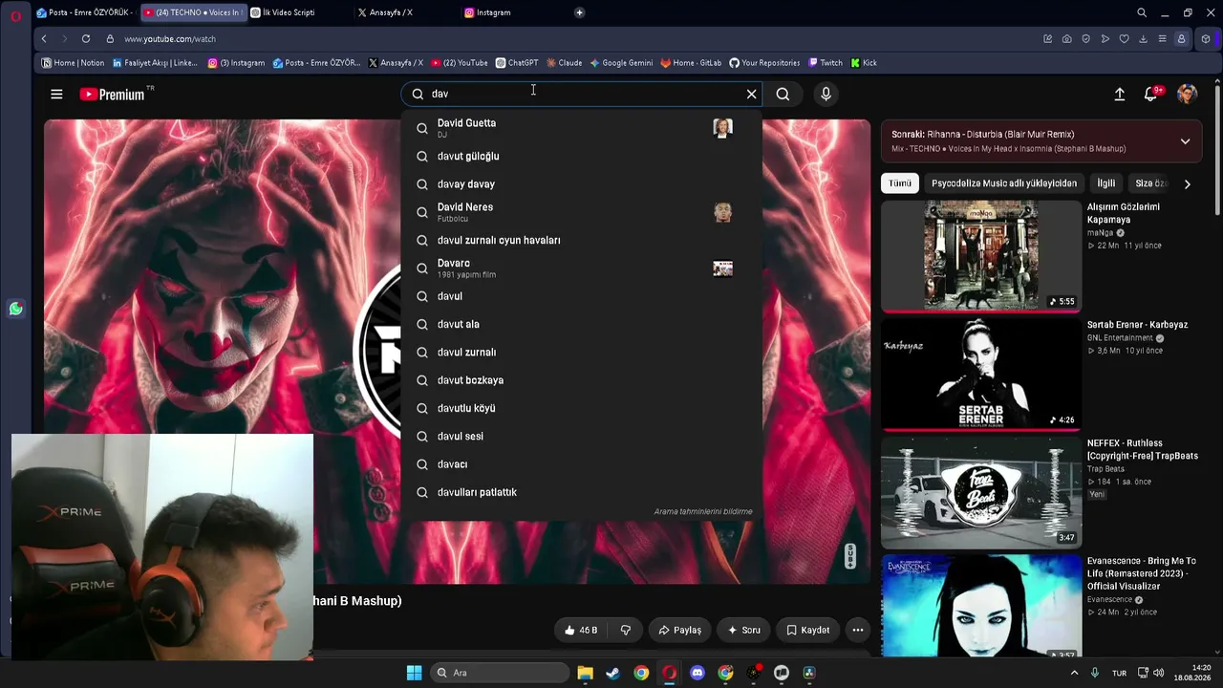Clear the YouTube search box

pos(751,94)
